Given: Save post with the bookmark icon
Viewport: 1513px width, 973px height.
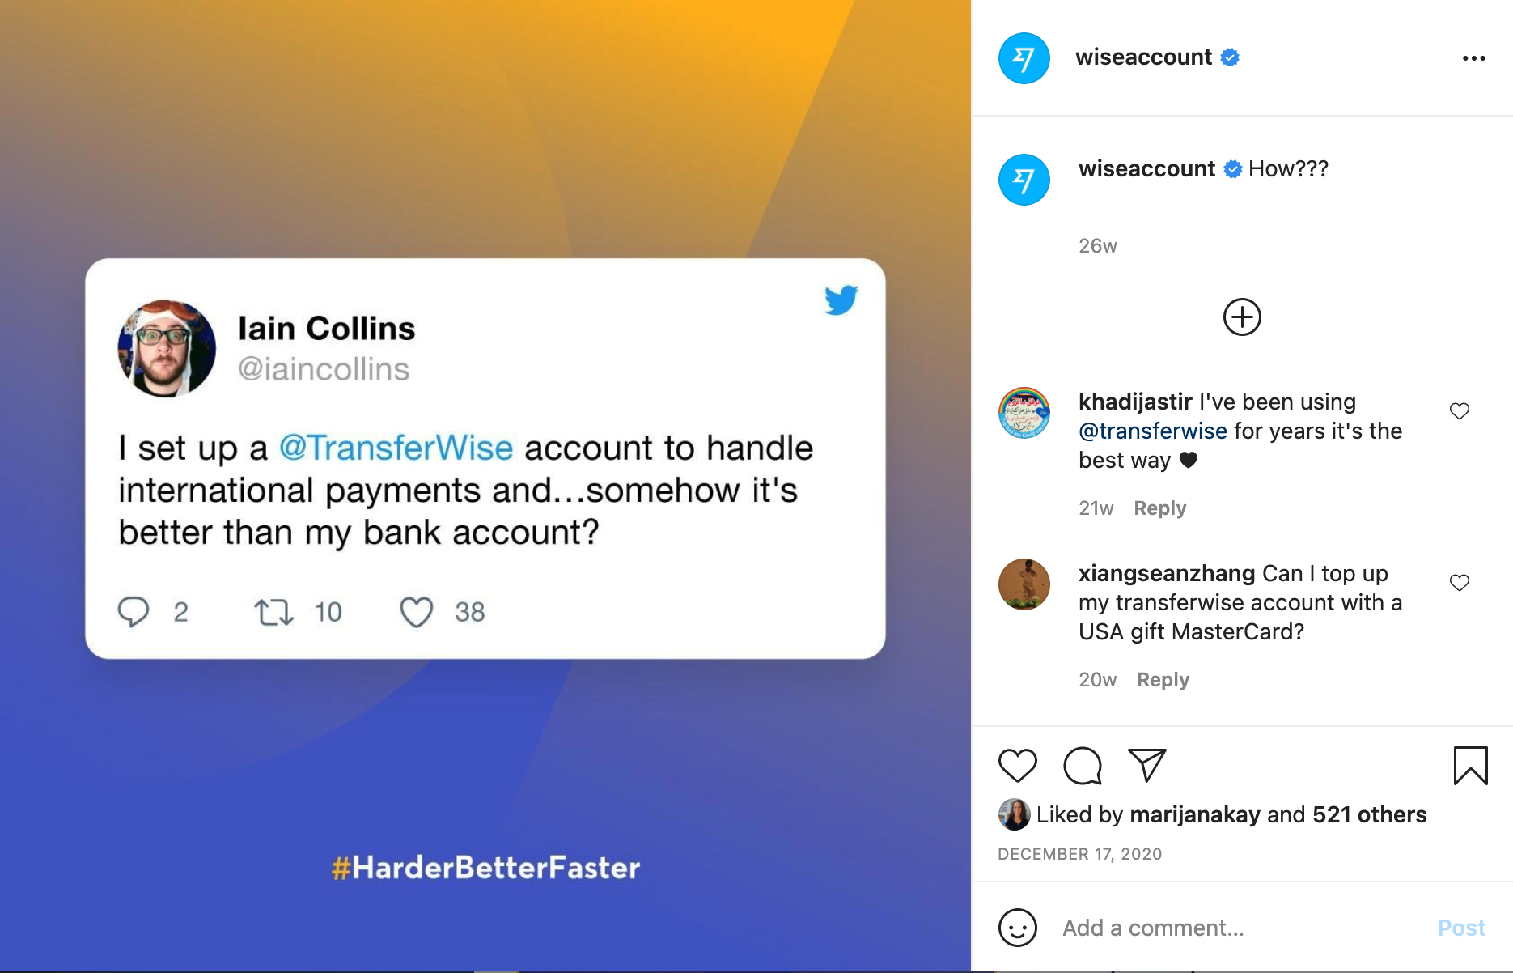Looking at the screenshot, I should click(1470, 766).
